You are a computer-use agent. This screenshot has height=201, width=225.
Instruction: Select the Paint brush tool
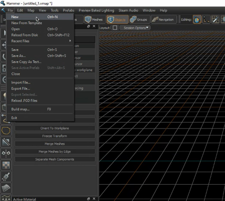pyautogui.click(x=6, y=177)
